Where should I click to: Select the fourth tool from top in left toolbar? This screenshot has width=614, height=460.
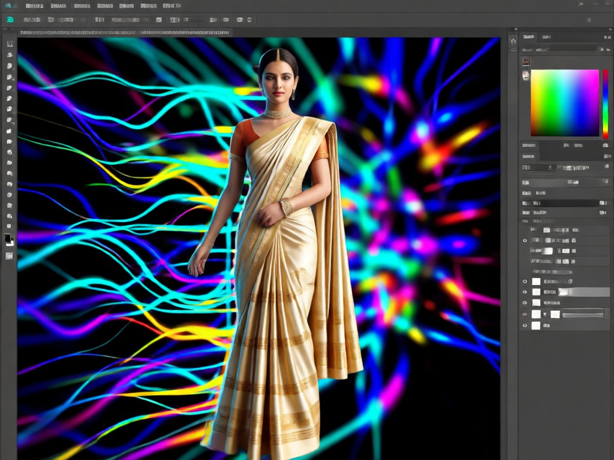[x=10, y=77]
